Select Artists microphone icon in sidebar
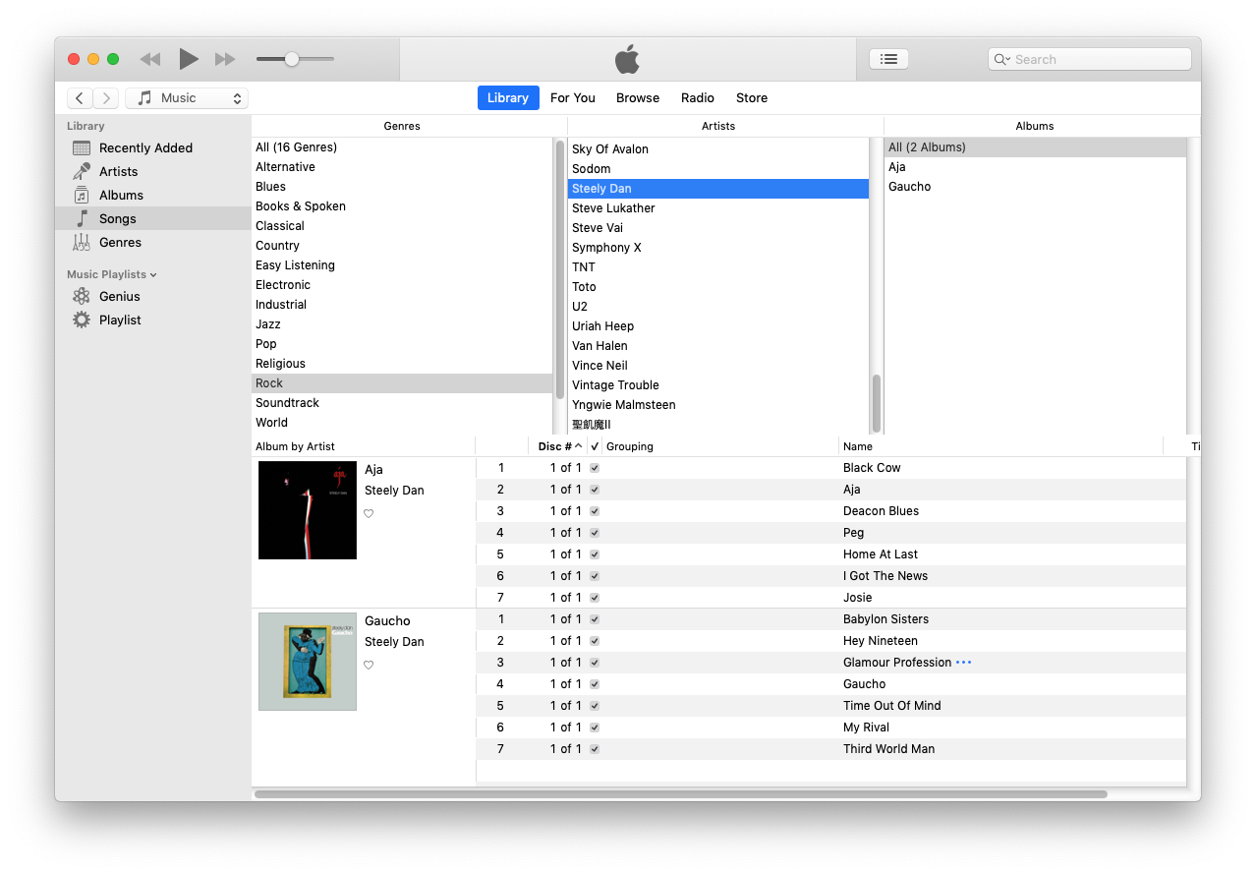The height and width of the screenshot is (874, 1256). [82, 171]
